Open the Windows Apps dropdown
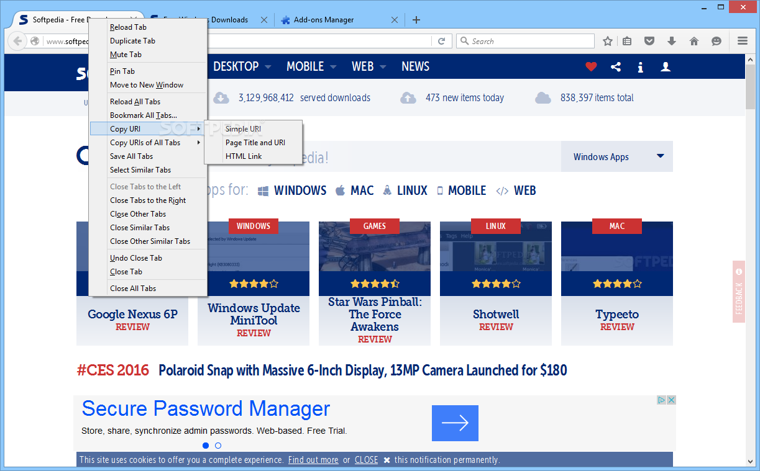The image size is (760, 471). point(616,156)
